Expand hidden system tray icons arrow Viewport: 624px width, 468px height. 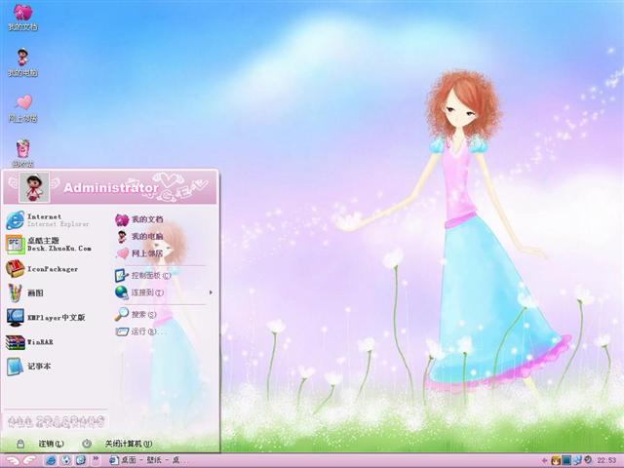(543, 460)
